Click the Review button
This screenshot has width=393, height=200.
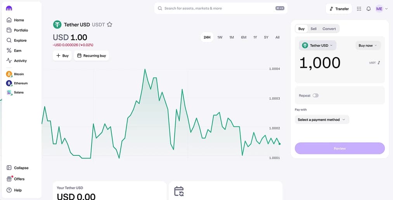pos(339,148)
